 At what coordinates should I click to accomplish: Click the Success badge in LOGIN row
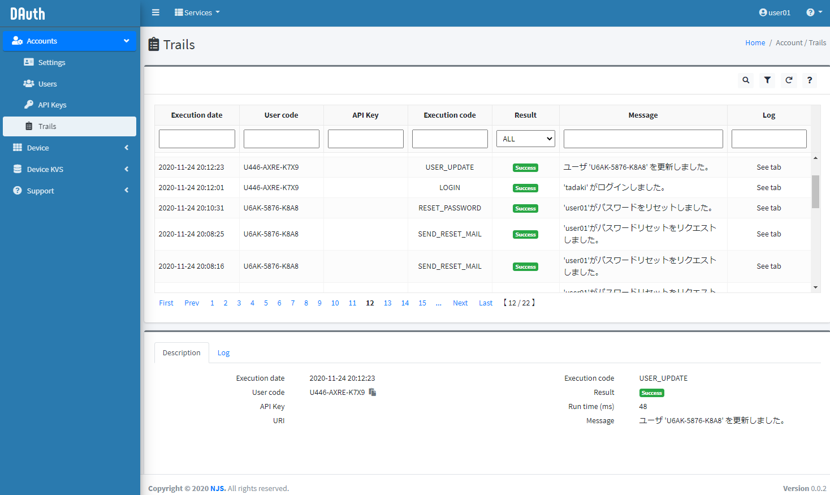[526, 188]
